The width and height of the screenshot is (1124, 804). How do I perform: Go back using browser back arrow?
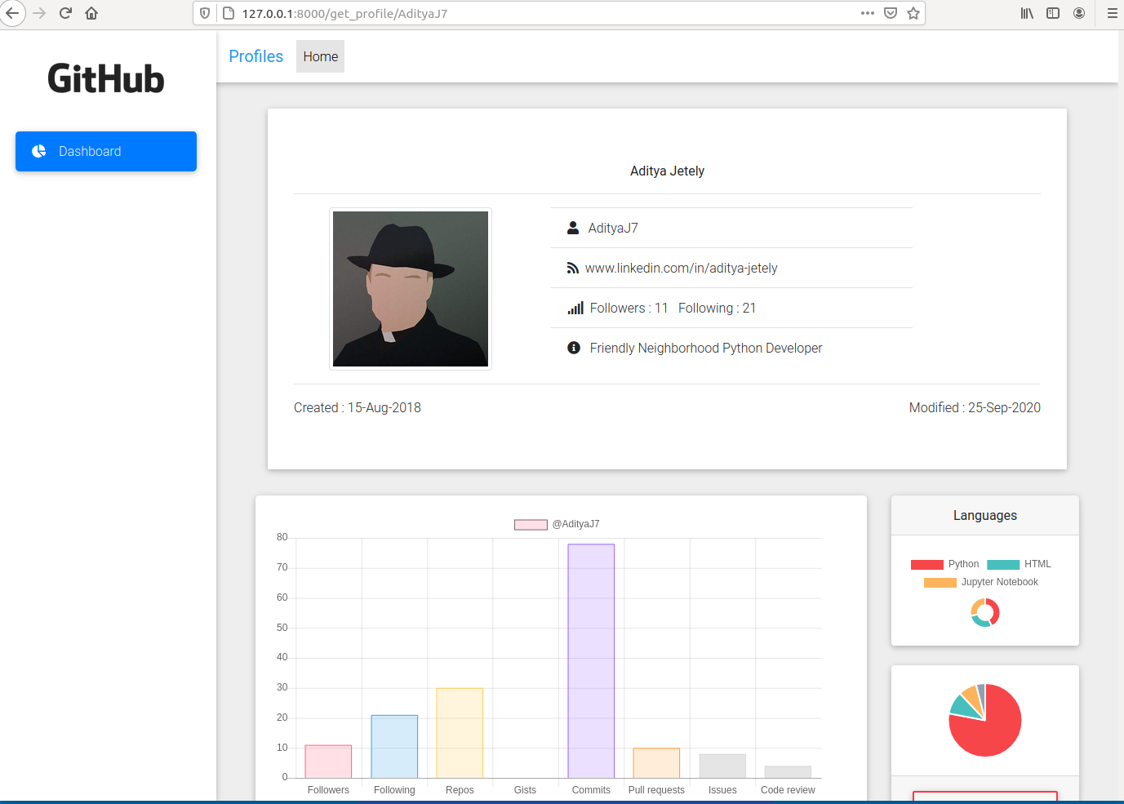[x=11, y=13]
